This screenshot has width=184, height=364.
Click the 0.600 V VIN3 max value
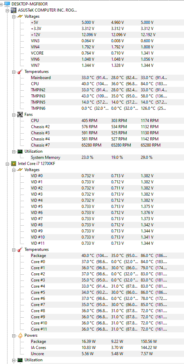point(147,41)
